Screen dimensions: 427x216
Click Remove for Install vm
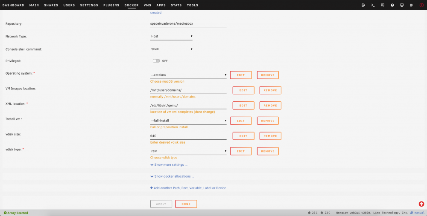click(268, 121)
